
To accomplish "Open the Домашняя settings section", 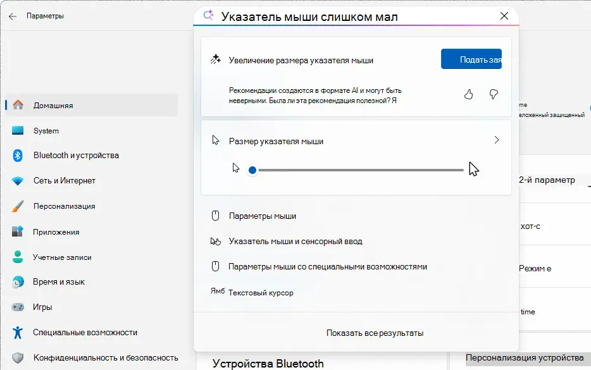I will coord(53,106).
